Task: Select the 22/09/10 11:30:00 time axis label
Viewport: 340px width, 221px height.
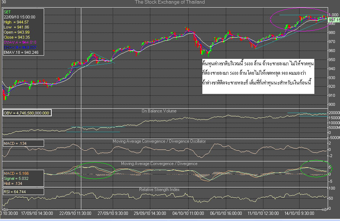Action: [75, 213]
